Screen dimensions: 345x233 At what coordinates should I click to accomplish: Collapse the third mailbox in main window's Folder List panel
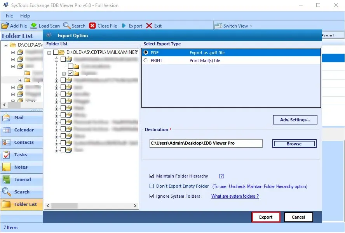pyautogui.click(x=13, y=66)
